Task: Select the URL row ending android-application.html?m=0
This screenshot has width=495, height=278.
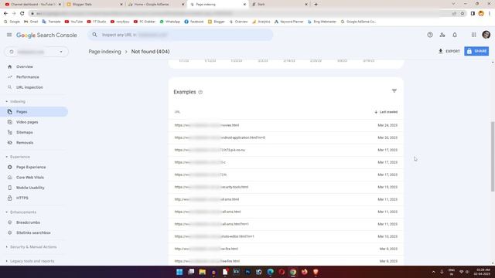Action: (286, 137)
